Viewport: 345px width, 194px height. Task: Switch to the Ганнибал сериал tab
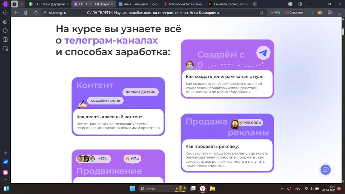pos(229,4)
